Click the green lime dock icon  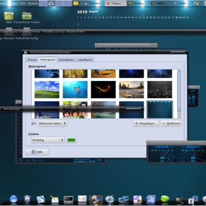click(x=165, y=199)
